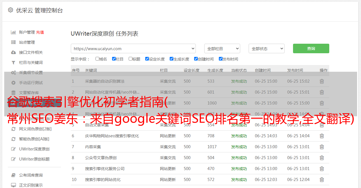Open the 全部状态 dropdown

click(267, 48)
